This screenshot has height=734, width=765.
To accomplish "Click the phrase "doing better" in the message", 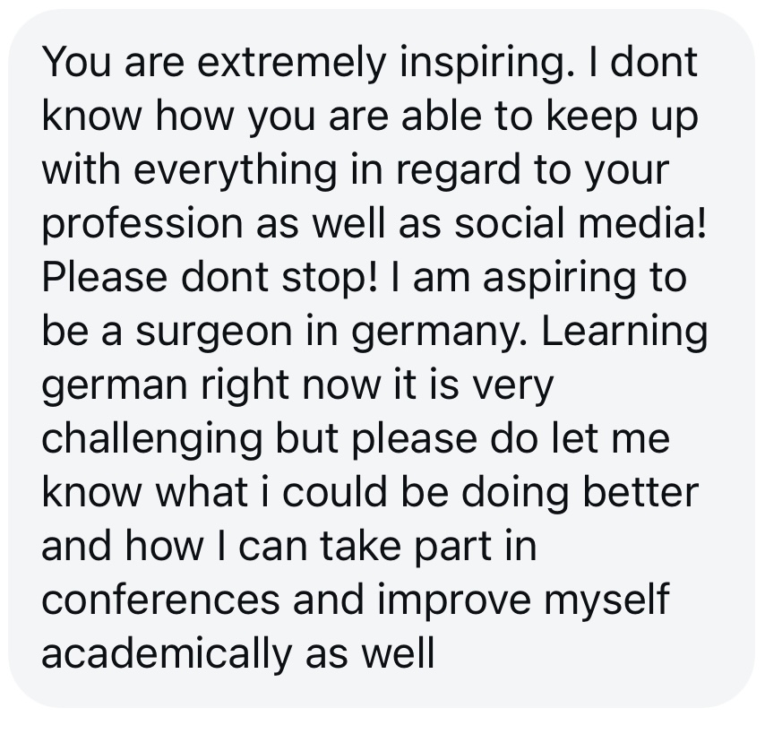I will (580, 494).
